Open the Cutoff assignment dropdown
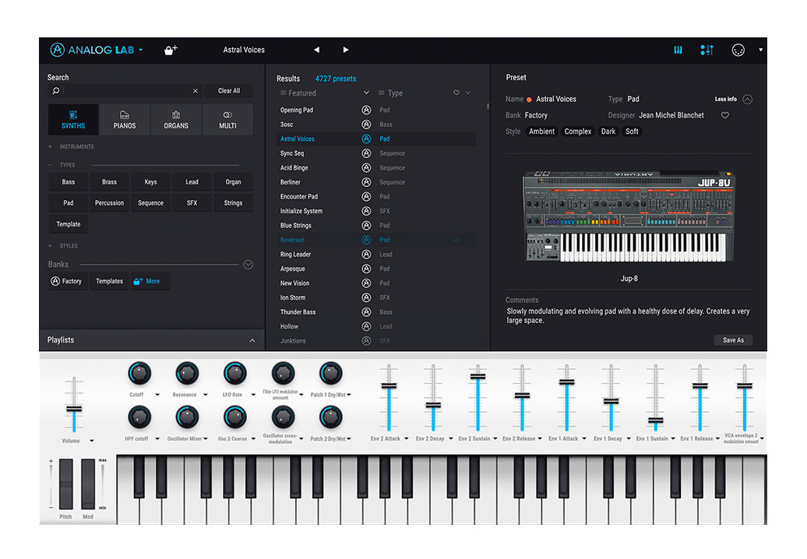 pyautogui.click(x=157, y=395)
